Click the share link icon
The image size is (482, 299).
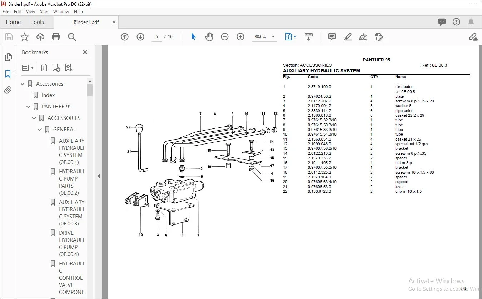[473, 37]
